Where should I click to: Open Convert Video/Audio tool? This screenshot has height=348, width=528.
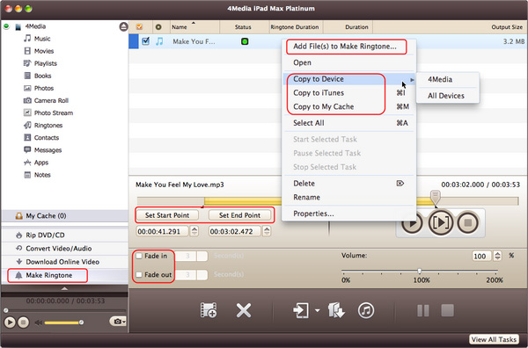pyautogui.click(x=64, y=249)
